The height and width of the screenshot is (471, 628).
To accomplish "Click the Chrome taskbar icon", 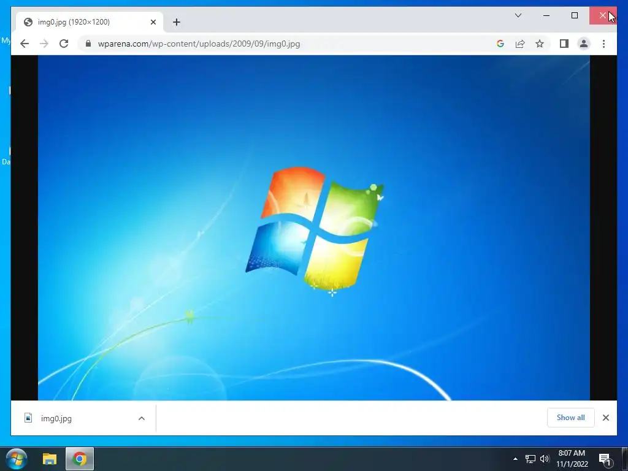I will tap(80, 459).
